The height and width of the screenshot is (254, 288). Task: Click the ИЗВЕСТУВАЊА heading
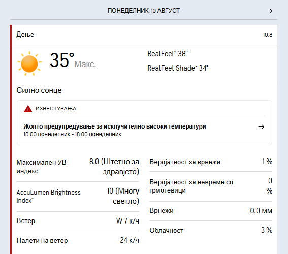pos(56,109)
